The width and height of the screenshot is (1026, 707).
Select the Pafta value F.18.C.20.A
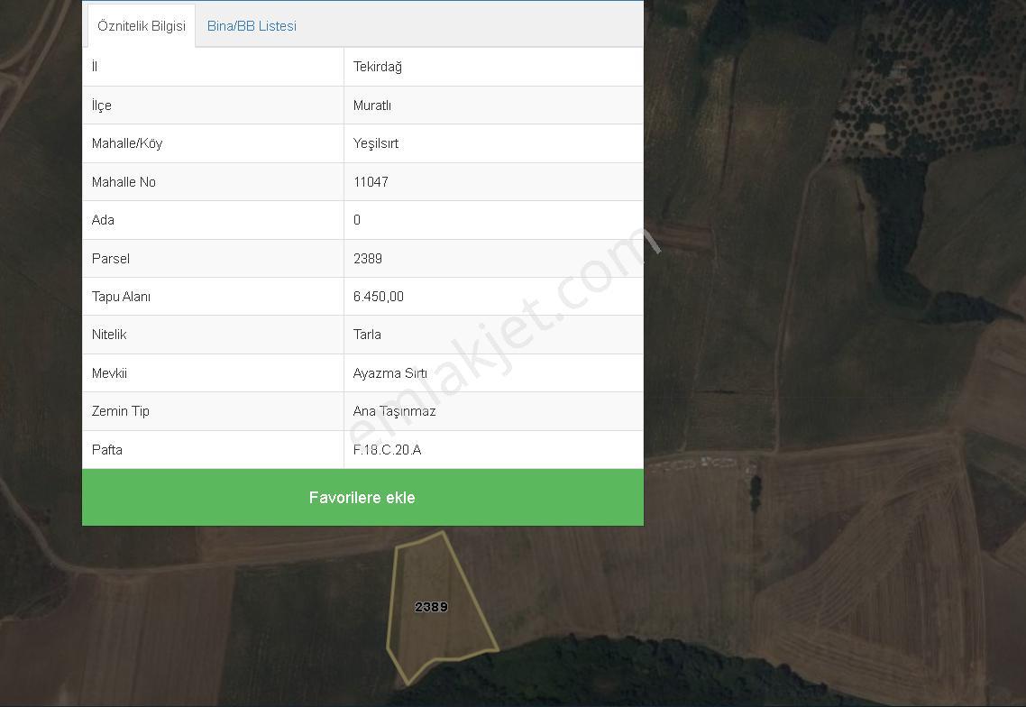(388, 450)
